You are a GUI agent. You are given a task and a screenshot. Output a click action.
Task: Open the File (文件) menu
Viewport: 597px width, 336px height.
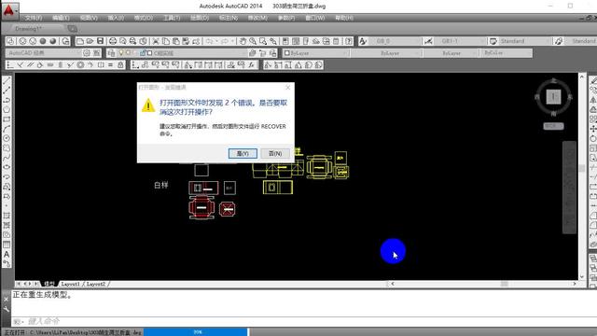(x=34, y=18)
